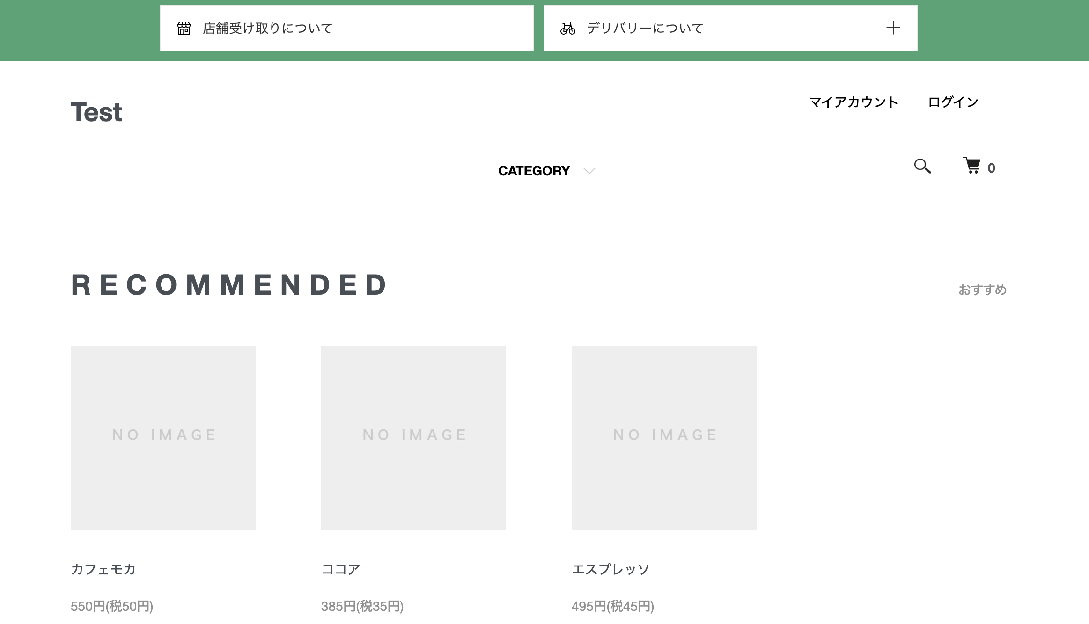
Task: Click the delivery bicycle icon
Action: (567, 28)
